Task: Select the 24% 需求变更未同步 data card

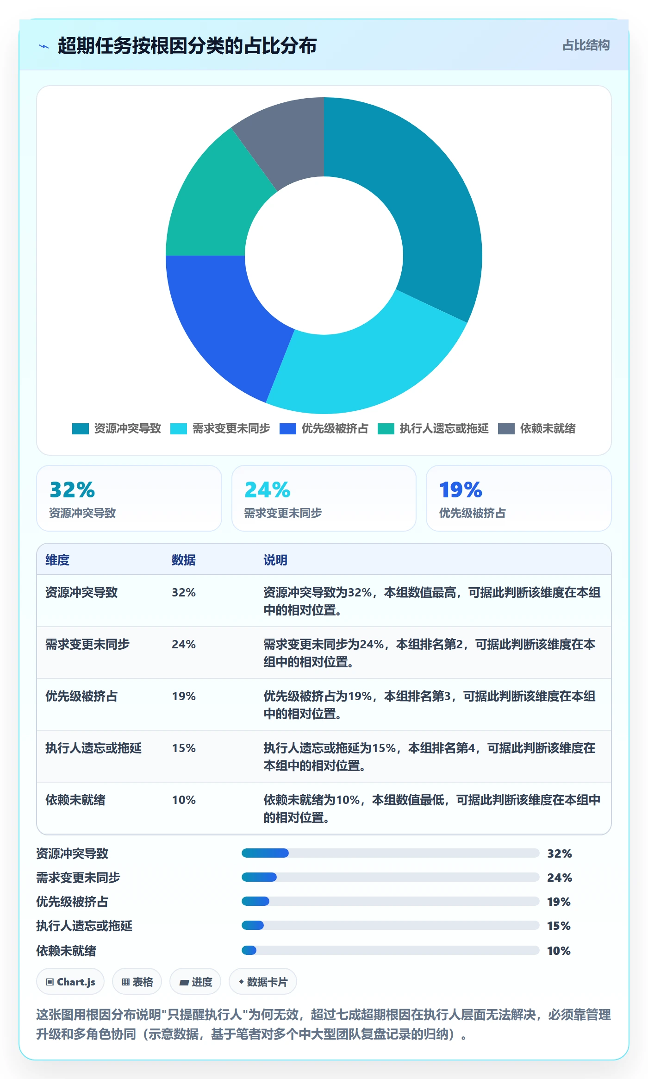Action: [x=324, y=498]
